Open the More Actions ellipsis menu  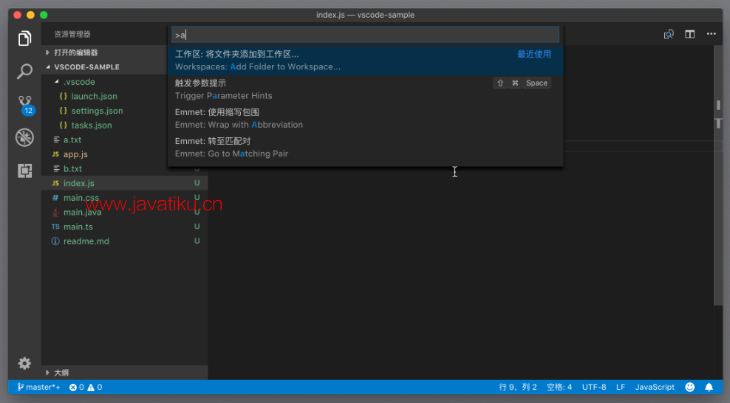click(x=712, y=33)
